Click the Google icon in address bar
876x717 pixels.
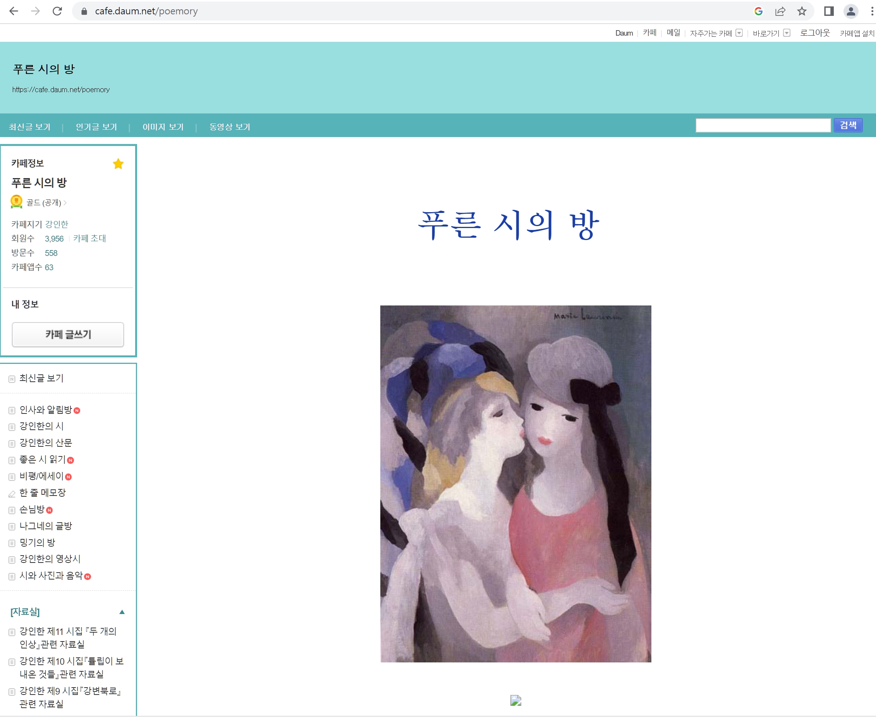pyautogui.click(x=758, y=11)
